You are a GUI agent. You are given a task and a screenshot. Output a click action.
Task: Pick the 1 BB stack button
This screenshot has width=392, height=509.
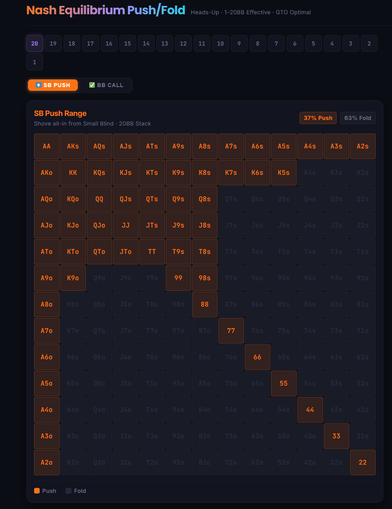click(x=35, y=62)
